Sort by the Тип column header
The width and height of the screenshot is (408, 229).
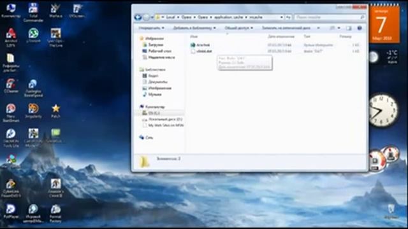(307, 37)
